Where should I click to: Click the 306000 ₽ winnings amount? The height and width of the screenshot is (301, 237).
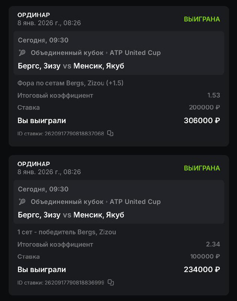[202, 121]
